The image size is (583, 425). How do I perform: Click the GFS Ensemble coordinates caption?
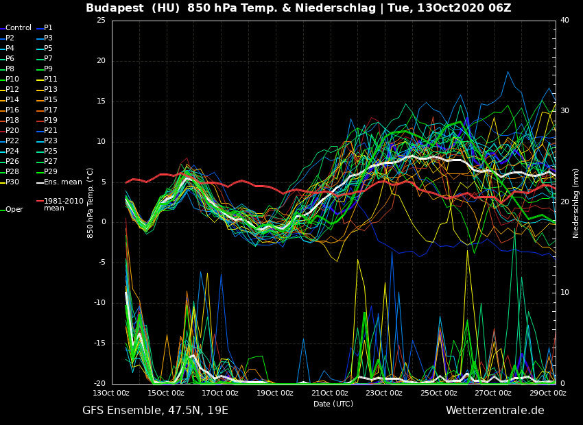pos(155,411)
